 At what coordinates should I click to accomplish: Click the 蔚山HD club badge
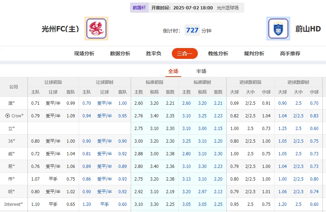278,28
